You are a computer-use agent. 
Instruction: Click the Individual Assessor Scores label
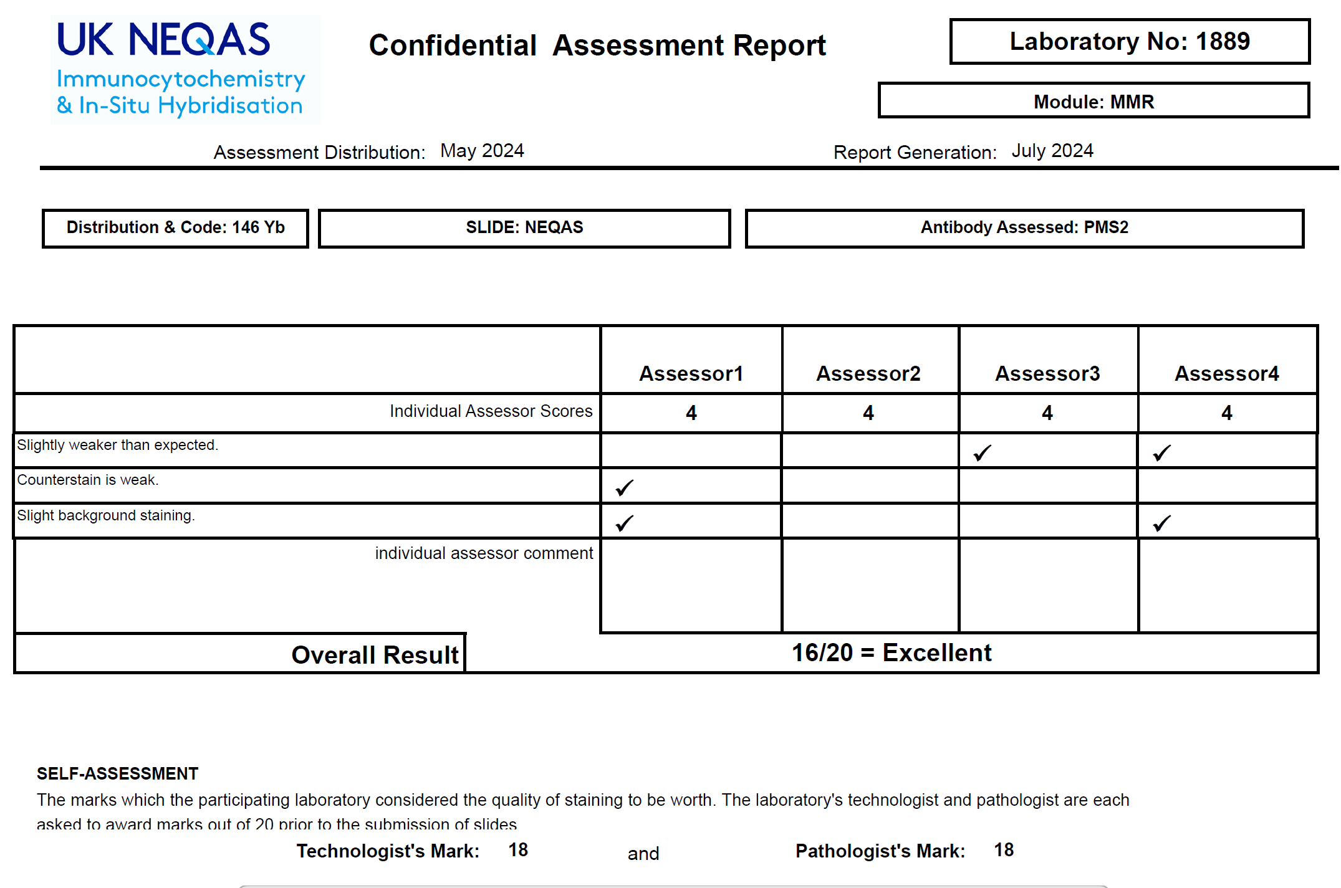(491, 411)
